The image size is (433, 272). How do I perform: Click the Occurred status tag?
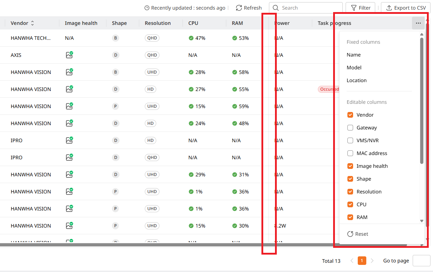coord(328,89)
